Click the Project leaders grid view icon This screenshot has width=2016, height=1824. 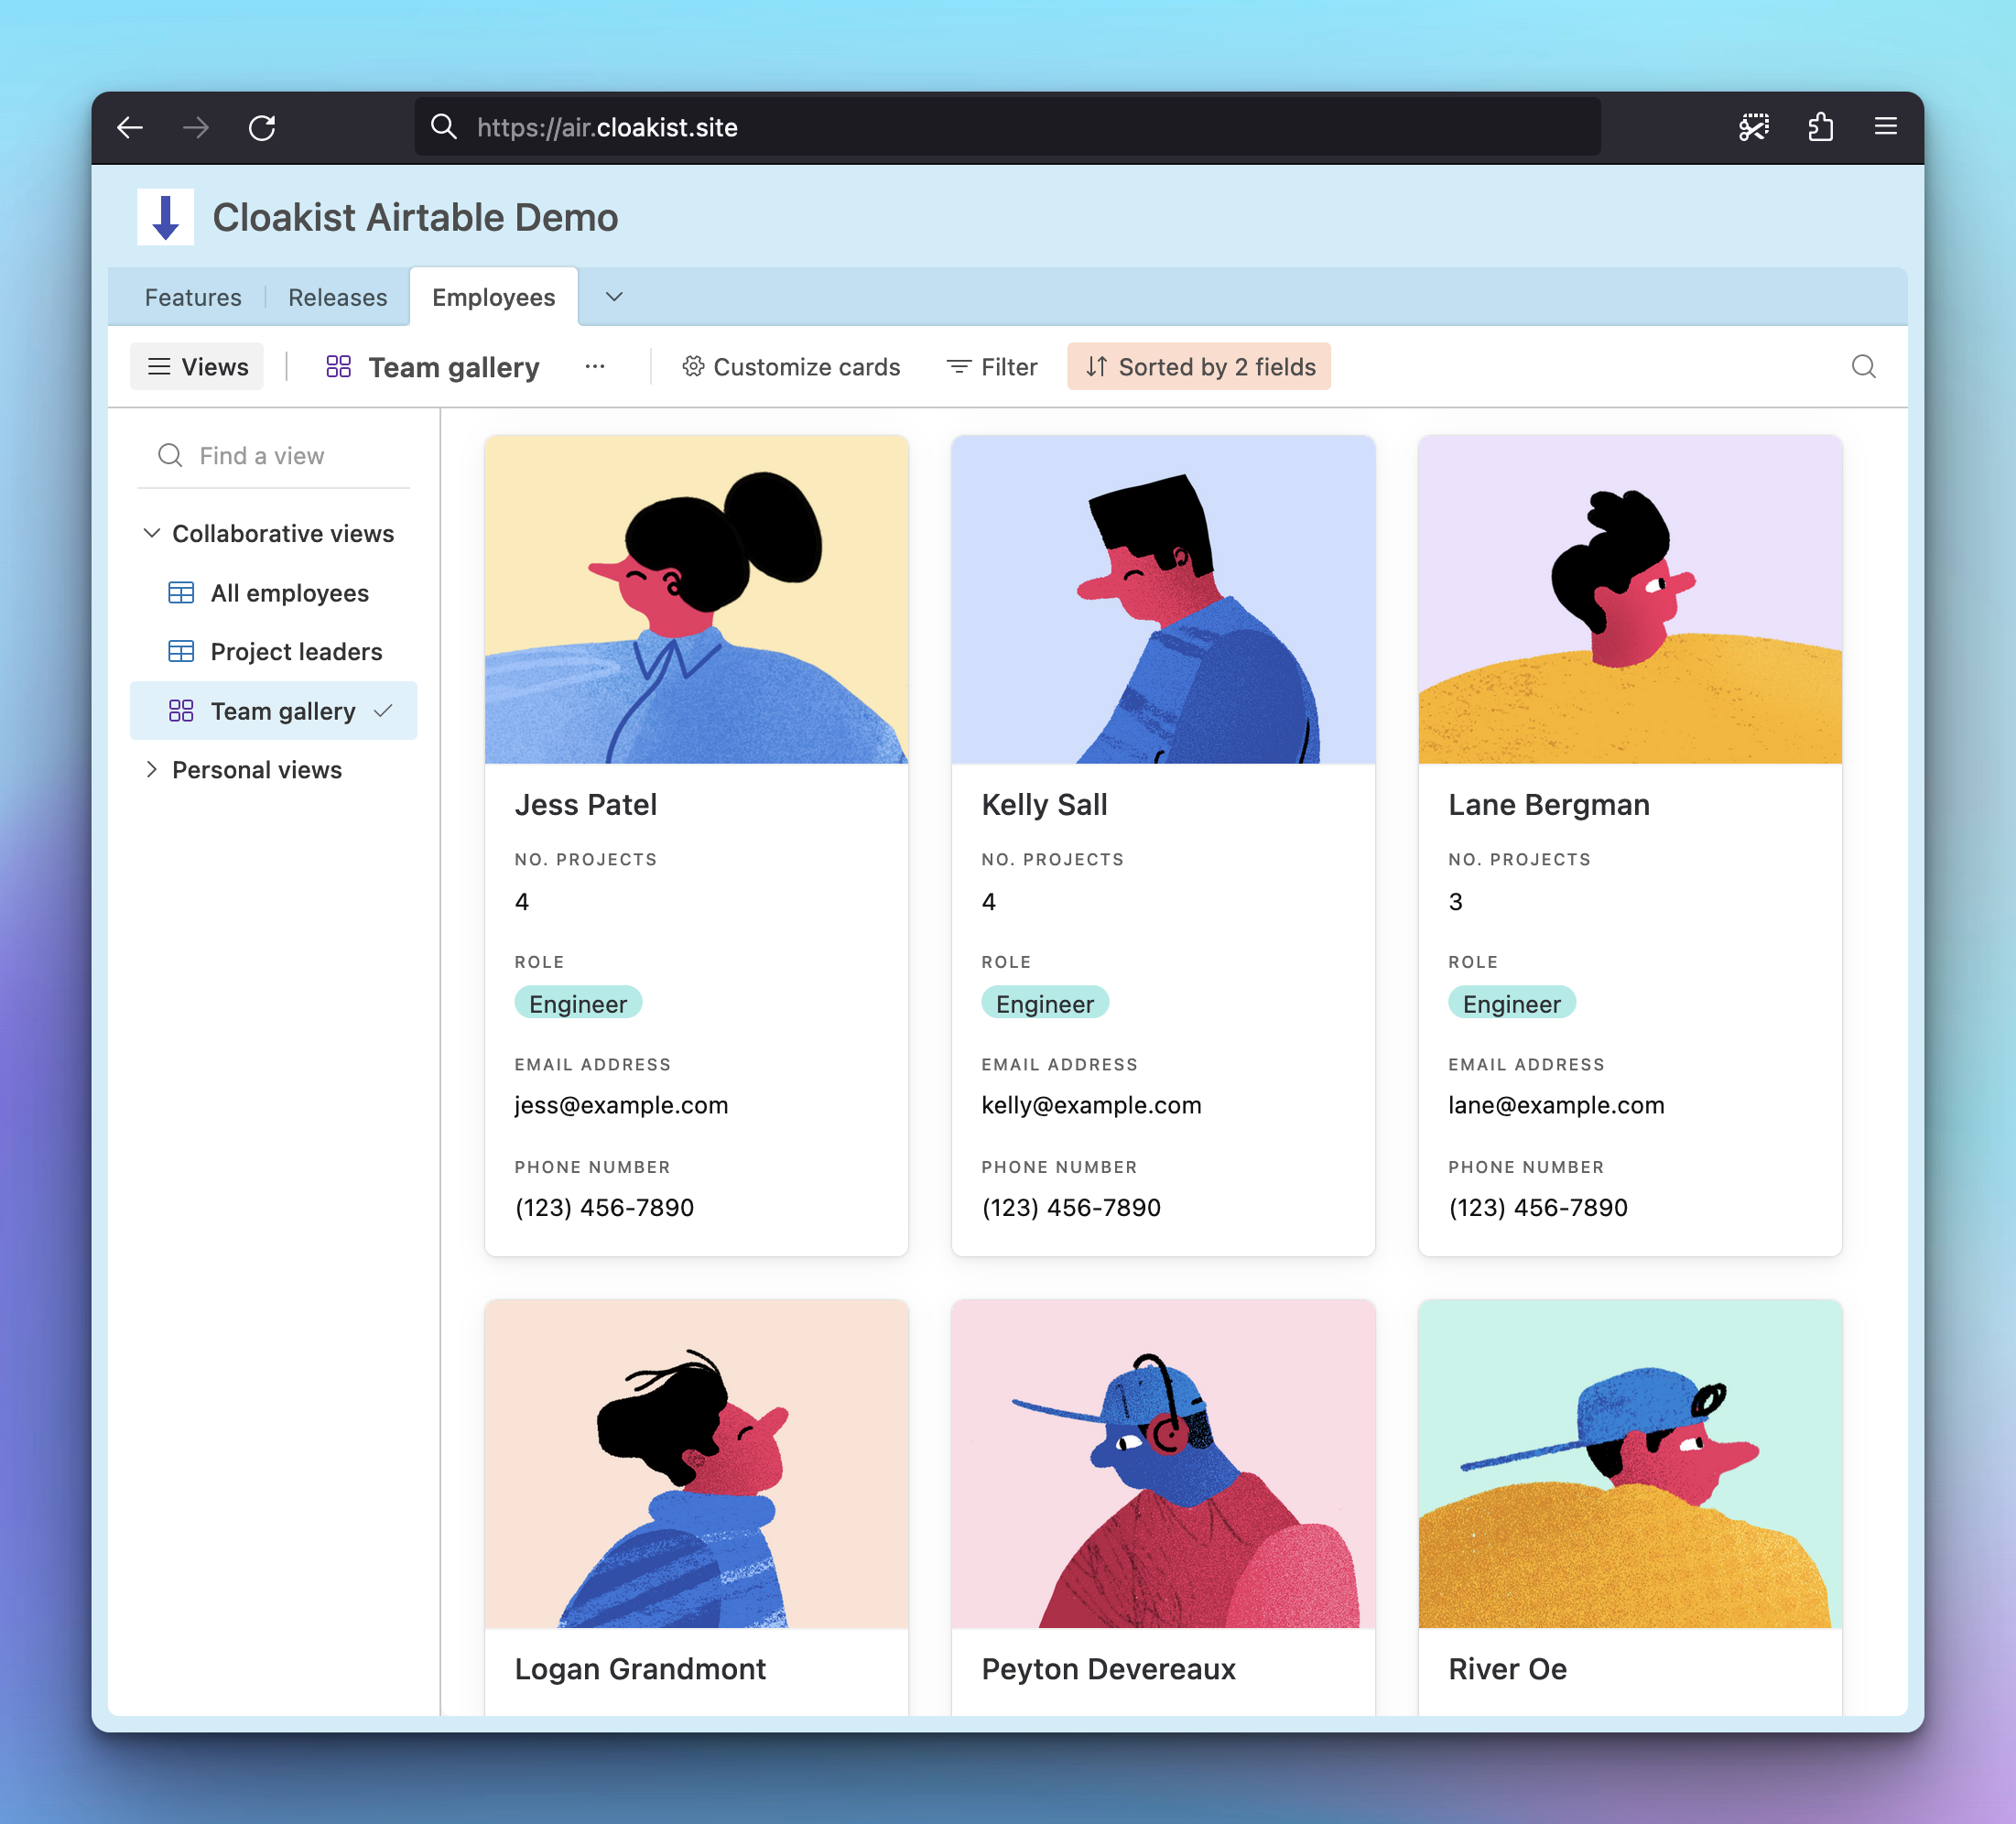pyautogui.click(x=181, y=652)
